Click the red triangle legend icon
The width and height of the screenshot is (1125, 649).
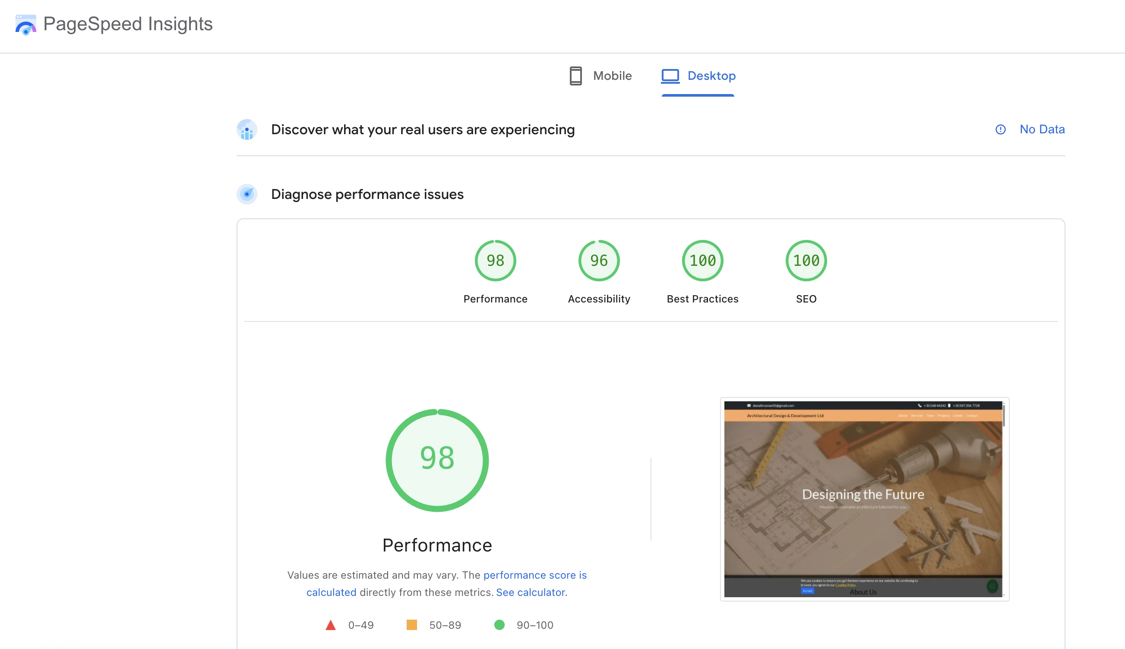[x=330, y=625]
